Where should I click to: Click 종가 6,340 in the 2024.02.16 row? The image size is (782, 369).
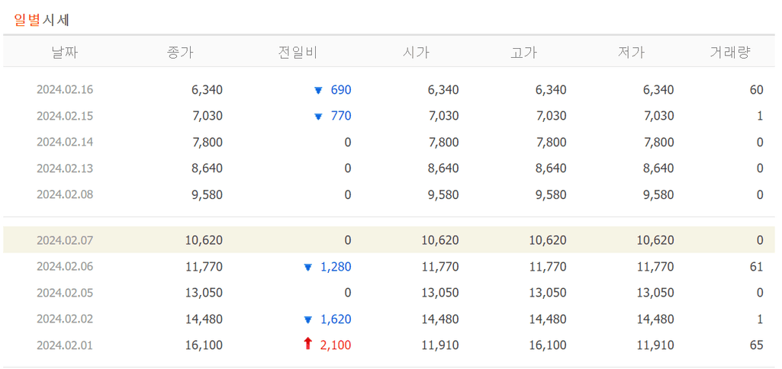coord(207,90)
